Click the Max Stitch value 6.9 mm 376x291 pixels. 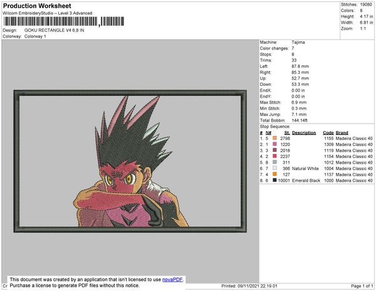299,102
